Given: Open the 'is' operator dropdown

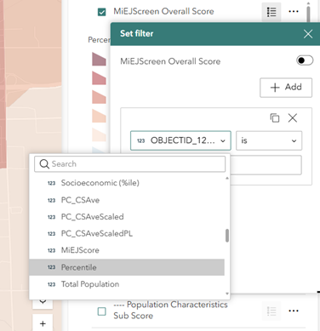Looking at the screenshot, I should (269, 140).
